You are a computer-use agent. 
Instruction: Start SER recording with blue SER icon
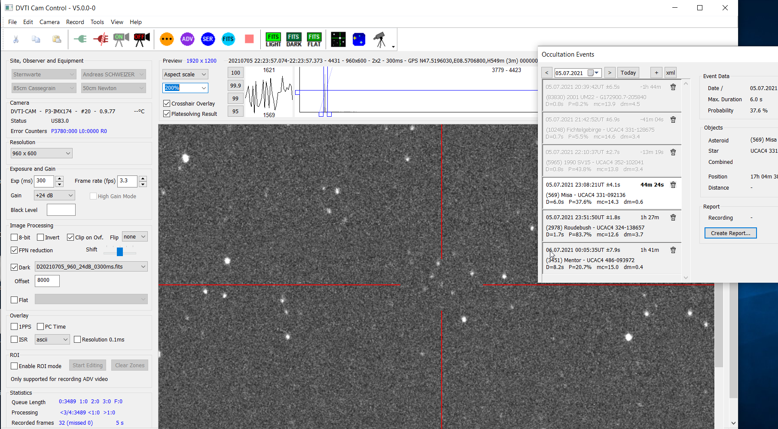click(x=207, y=39)
